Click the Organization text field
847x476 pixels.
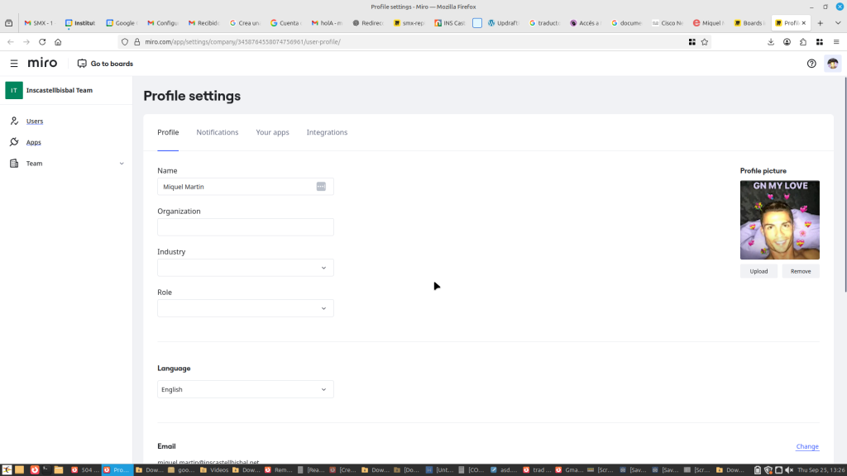point(246,227)
